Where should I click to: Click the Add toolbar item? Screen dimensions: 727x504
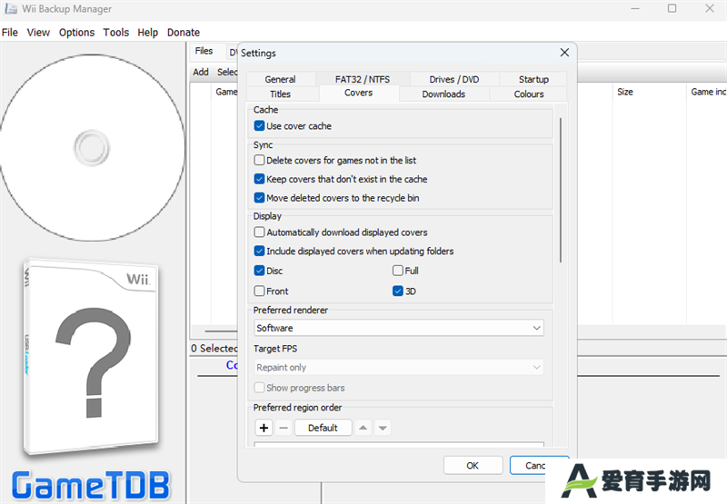point(201,72)
